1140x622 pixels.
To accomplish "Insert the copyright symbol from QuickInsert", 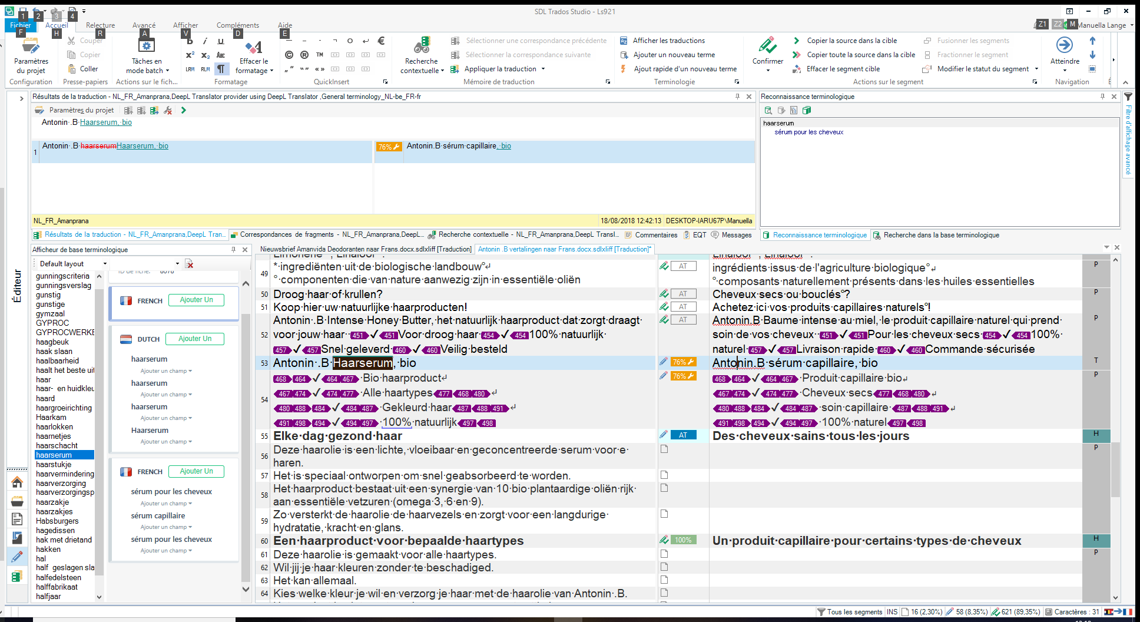I will click(x=289, y=55).
